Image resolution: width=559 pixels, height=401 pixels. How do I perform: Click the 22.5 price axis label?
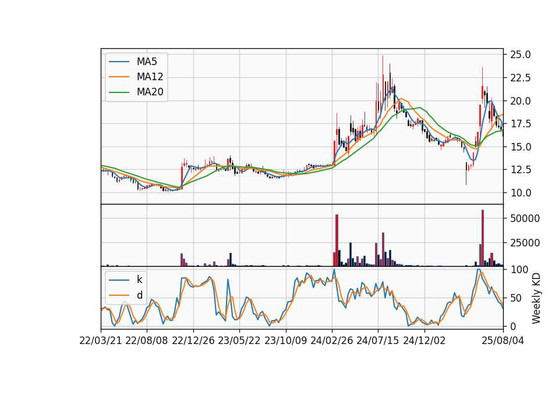click(x=521, y=78)
